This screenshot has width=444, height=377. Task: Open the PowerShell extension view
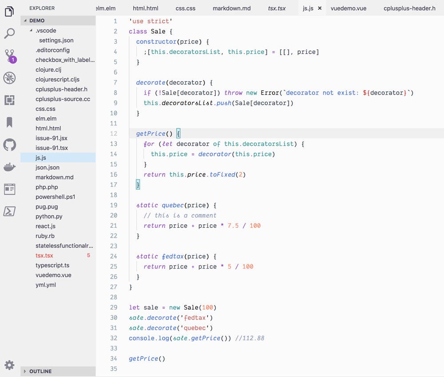point(9,209)
